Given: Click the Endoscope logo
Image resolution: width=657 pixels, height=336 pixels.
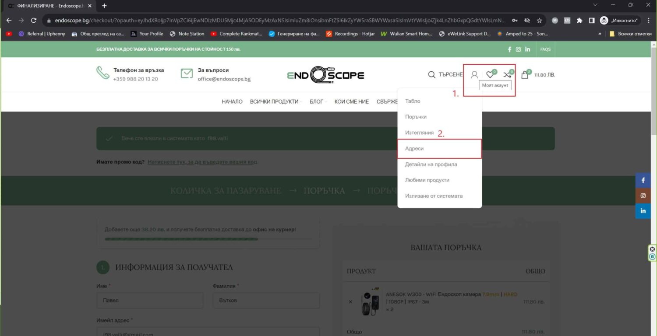Looking at the screenshot, I should coord(325,75).
